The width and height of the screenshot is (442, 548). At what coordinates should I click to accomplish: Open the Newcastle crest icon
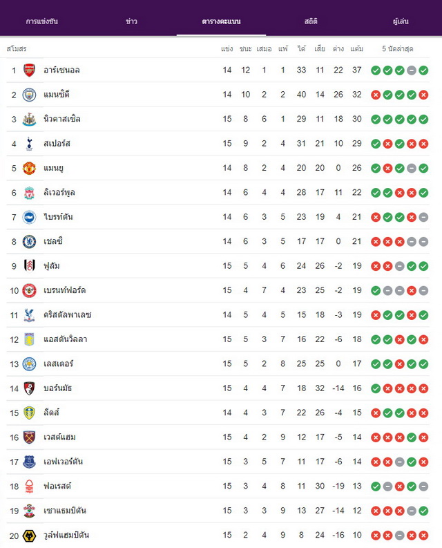(29, 119)
